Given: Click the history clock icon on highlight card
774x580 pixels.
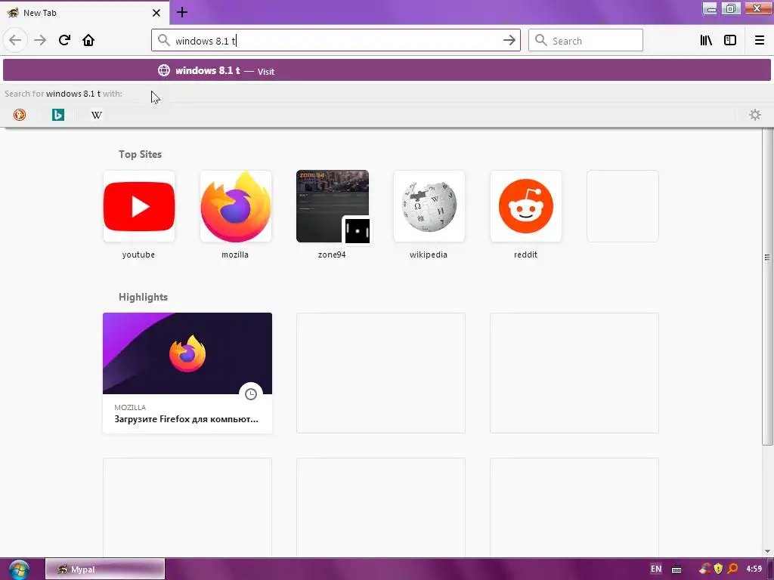Looking at the screenshot, I should pyautogui.click(x=251, y=394).
